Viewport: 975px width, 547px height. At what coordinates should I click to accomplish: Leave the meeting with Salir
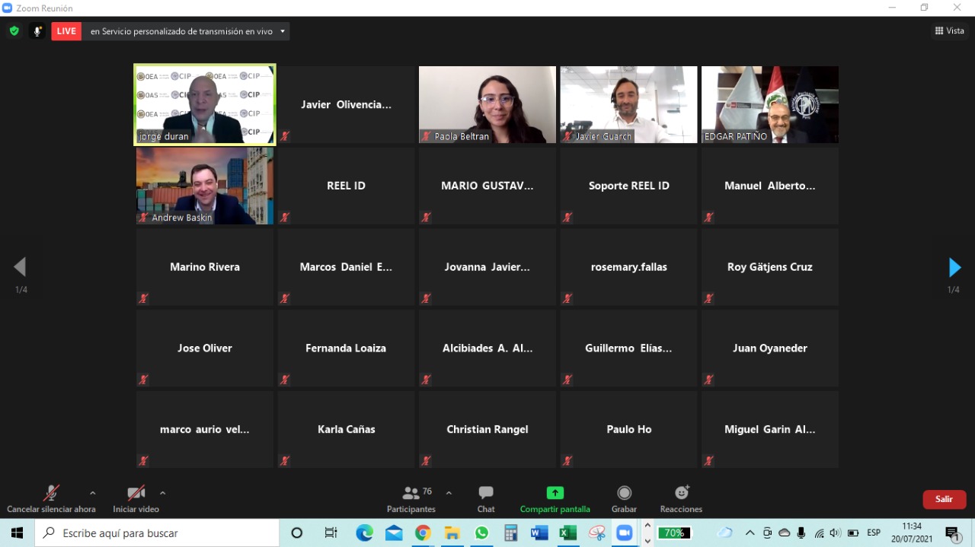[945, 499]
